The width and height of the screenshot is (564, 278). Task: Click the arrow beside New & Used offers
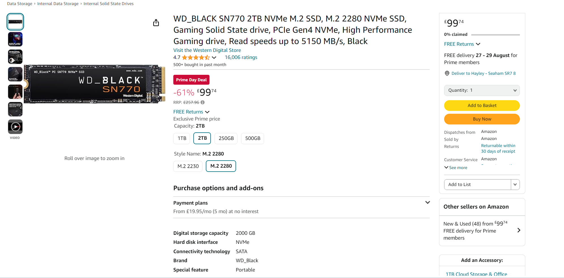pyautogui.click(x=519, y=230)
